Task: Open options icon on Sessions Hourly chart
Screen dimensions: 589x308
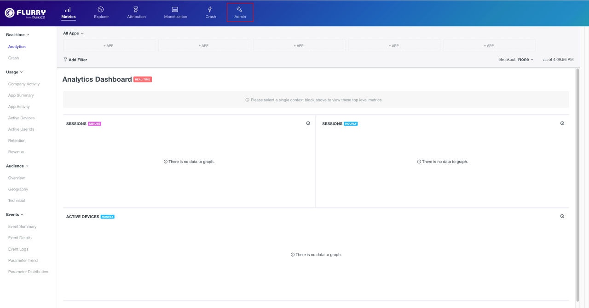Action: coord(562,123)
